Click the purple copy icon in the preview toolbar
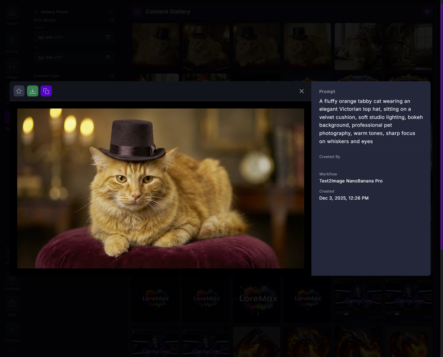This screenshot has width=443, height=357. point(46,91)
